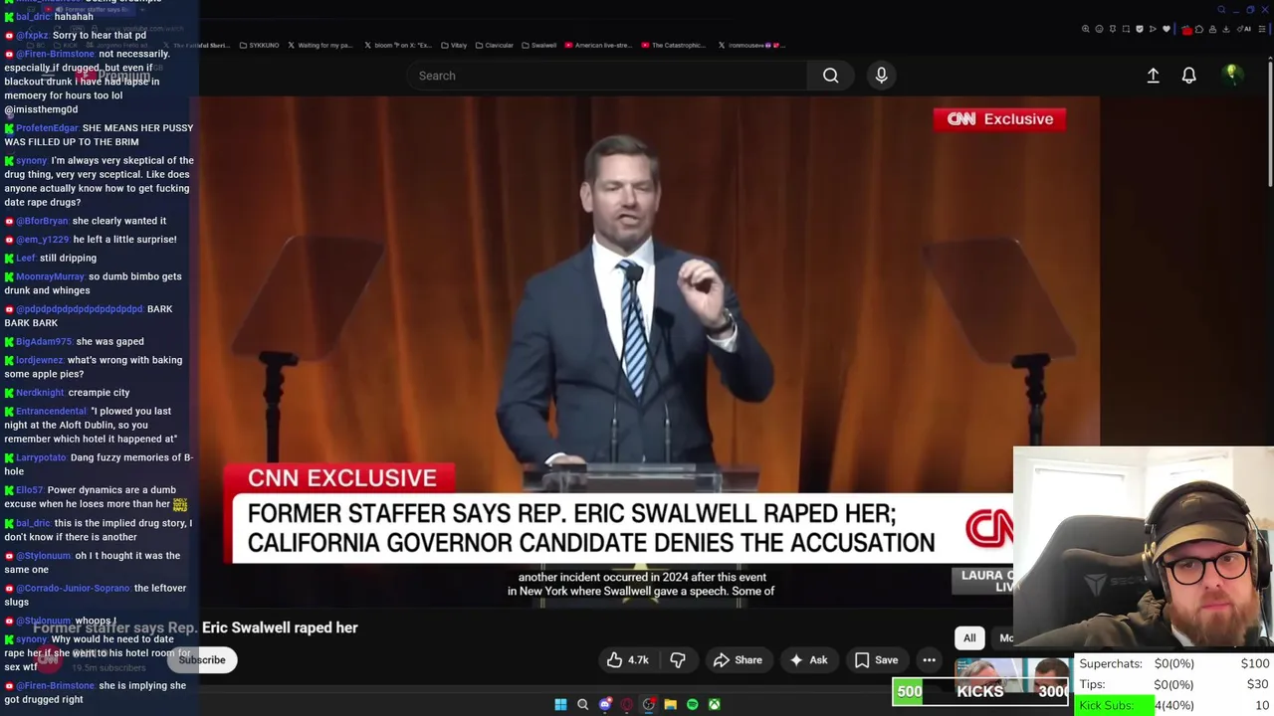Screen dimensions: 1274x716
Task: Open Windows taskbar search
Action: 582,704
